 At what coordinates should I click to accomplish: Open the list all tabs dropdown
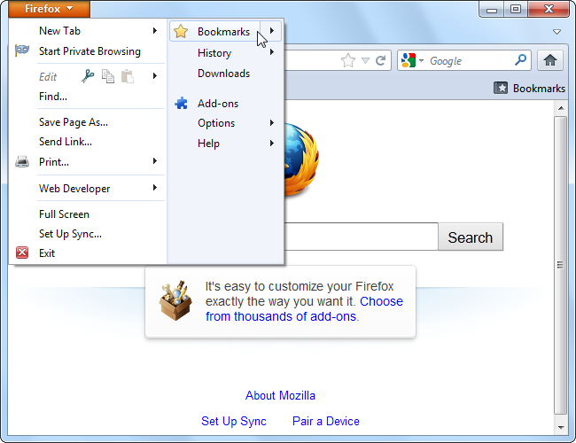tap(557, 32)
